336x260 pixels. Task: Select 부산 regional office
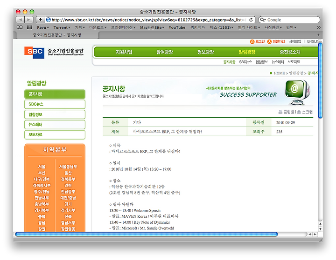[42, 173]
